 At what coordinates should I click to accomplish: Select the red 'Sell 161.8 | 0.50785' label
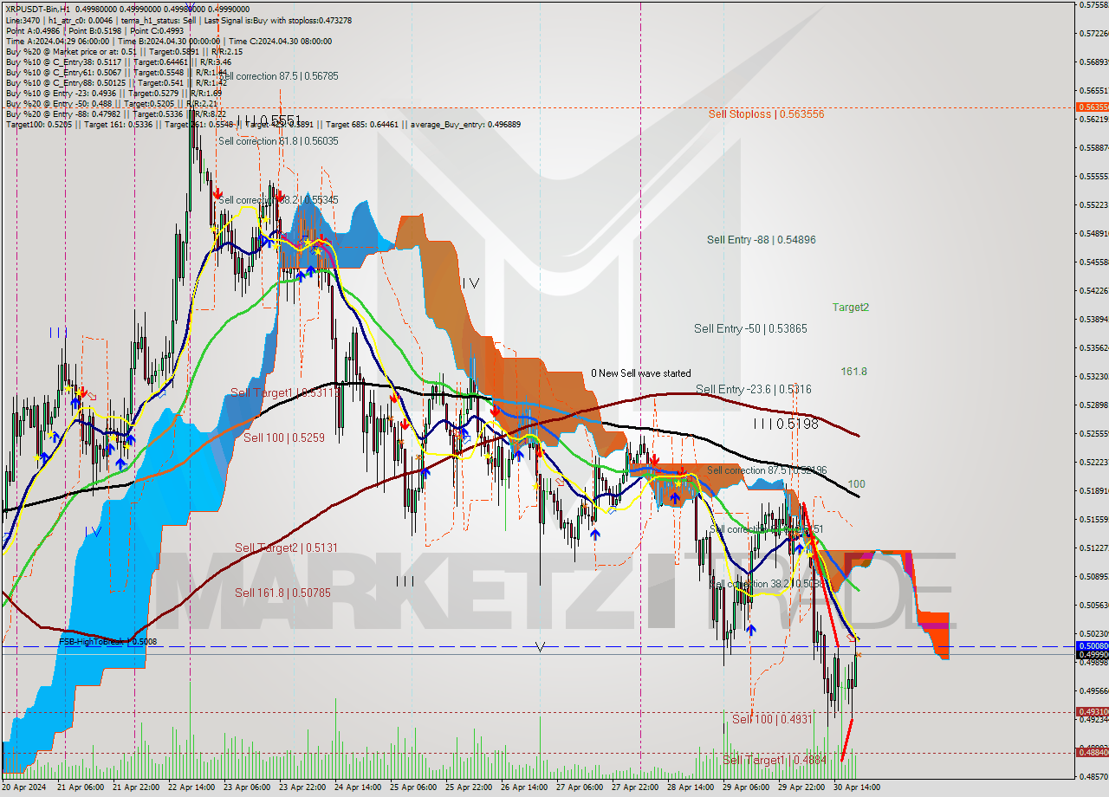pos(282,593)
